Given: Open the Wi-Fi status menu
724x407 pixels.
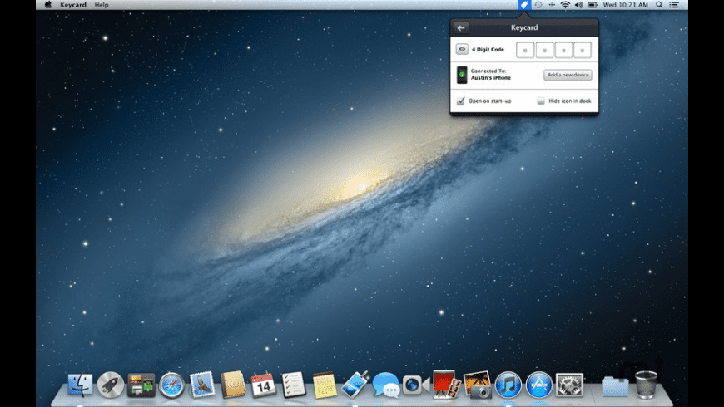Looking at the screenshot, I should (x=565, y=5).
